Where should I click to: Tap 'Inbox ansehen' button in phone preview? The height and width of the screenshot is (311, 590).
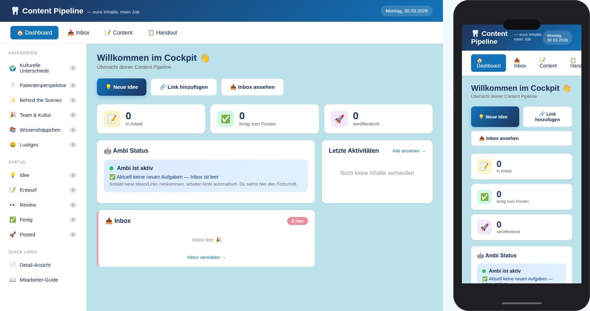(521, 138)
